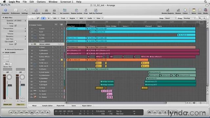
Task: Click the Bounce toolbar icon
Action: tap(178, 10)
